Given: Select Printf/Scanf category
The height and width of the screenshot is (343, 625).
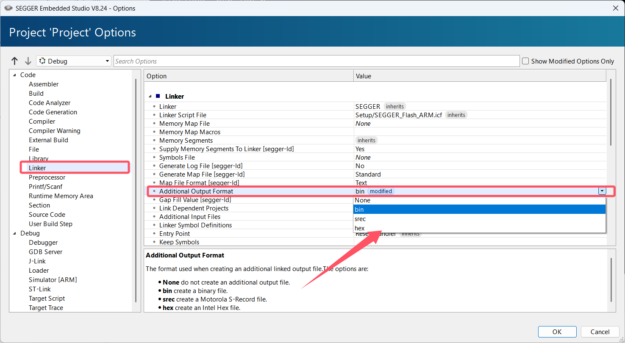Looking at the screenshot, I should (45, 187).
